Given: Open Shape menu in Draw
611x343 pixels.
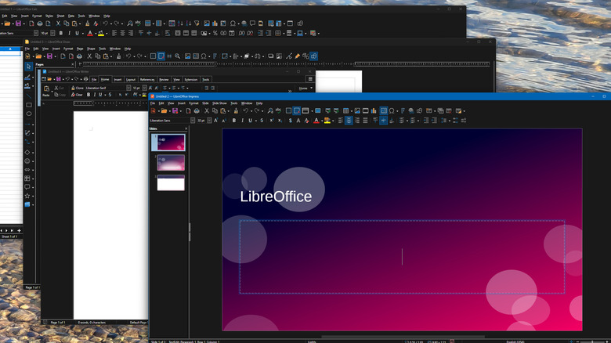Looking at the screenshot, I should coord(91,49).
